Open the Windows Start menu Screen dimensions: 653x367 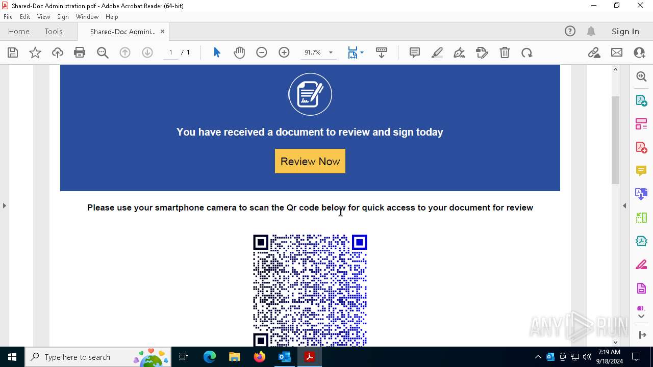[x=12, y=357]
